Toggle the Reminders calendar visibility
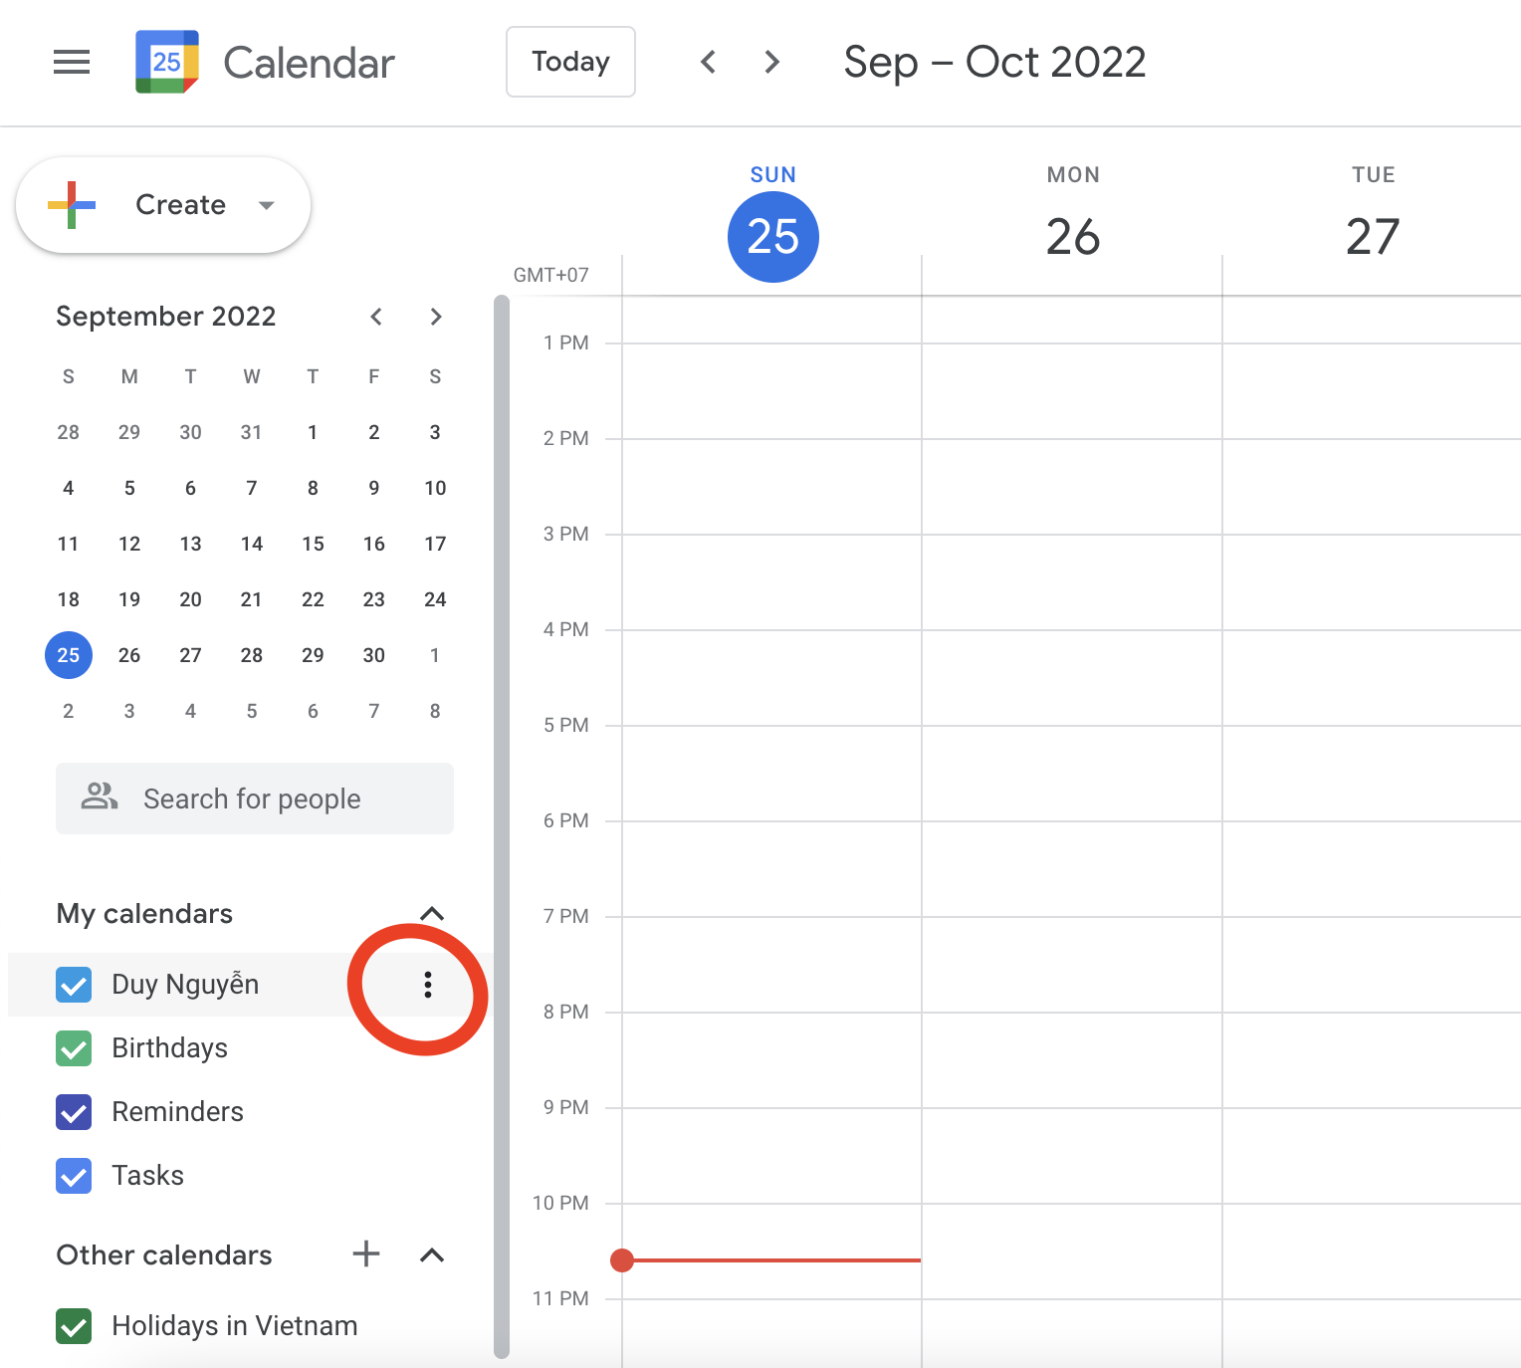This screenshot has width=1521, height=1368. pos(73,1112)
